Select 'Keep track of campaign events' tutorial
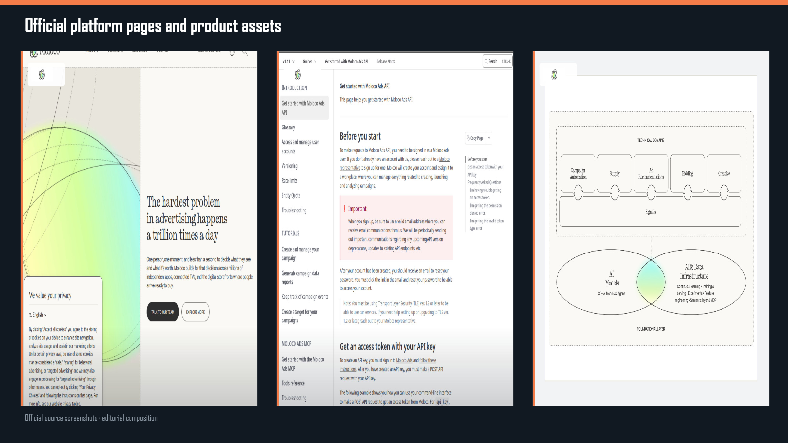The width and height of the screenshot is (788, 443). 304,297
